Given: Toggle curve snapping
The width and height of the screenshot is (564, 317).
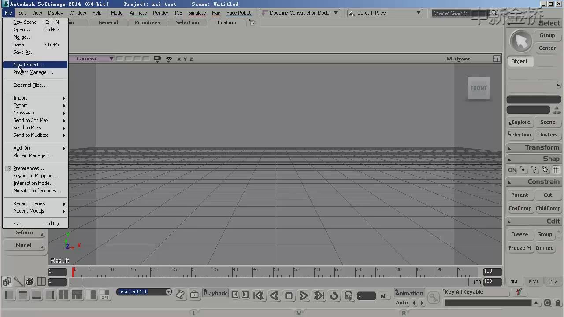Looking at the screenshot, I should (x=534, y=170).
